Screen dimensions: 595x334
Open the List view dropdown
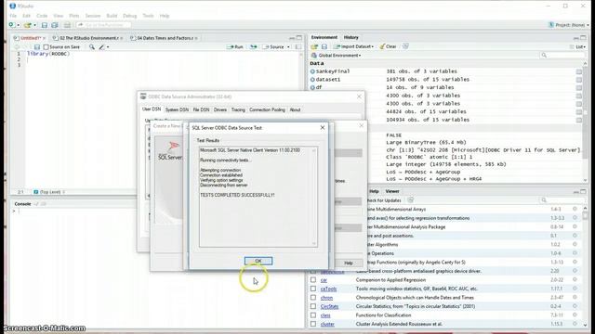click(x=577, y=46)
